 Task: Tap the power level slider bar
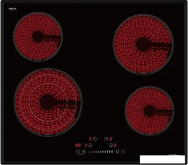tap(101, 151)
